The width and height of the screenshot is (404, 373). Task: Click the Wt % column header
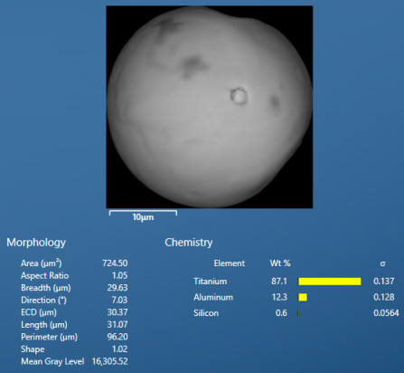point(280,263)
